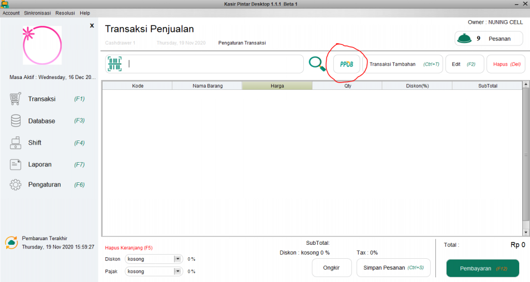Click the Database cylinder icon
The width and height of the screenshot is (530, 282).
pos(16,121)
